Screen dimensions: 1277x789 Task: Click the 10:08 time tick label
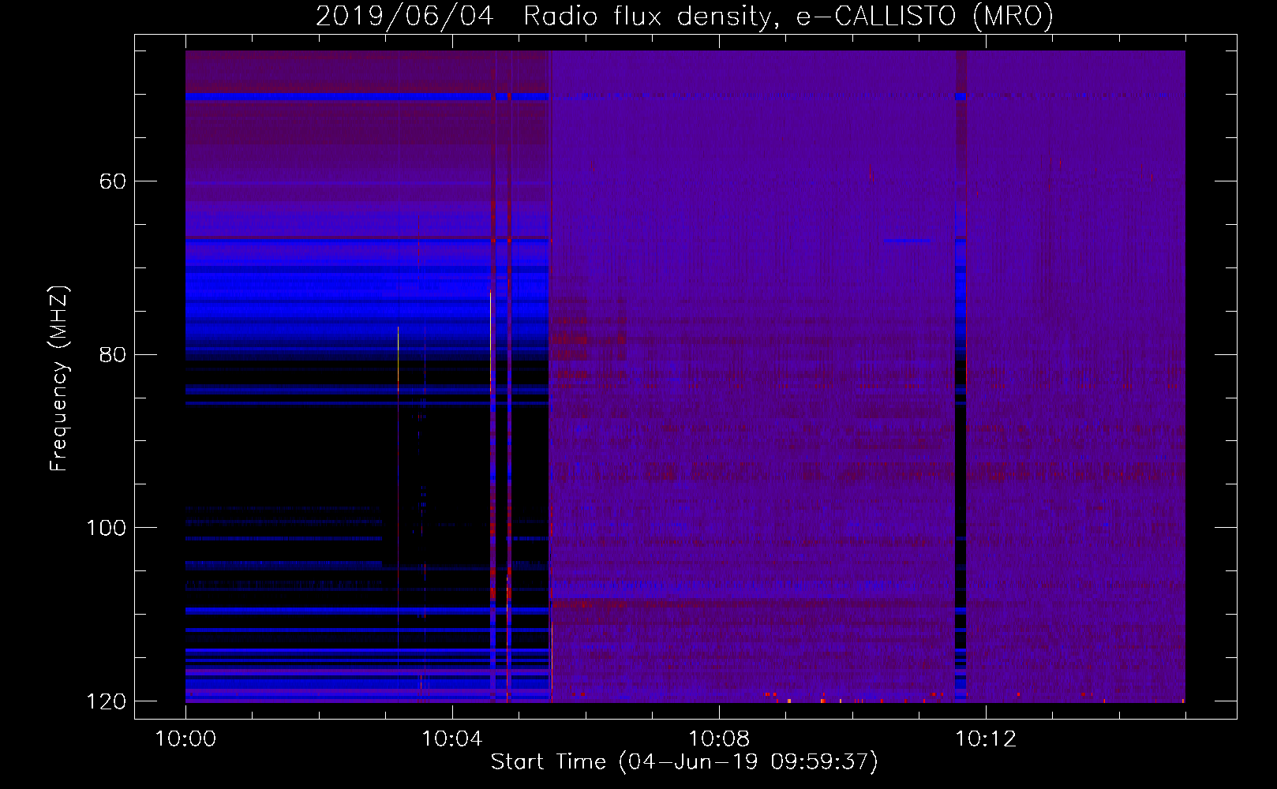click(719, 739)
